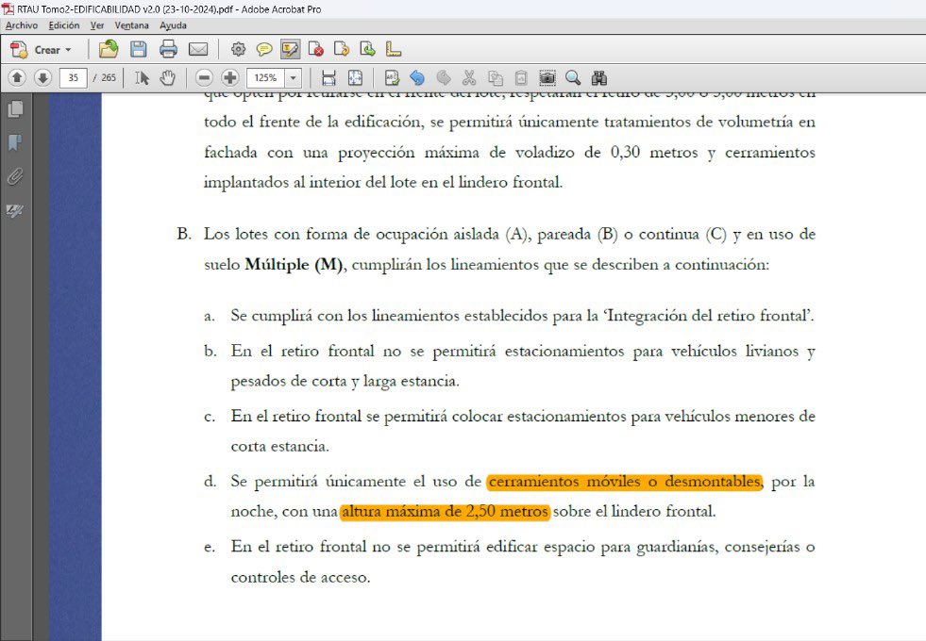Toggle the highlight text tool

pos(290,50)
